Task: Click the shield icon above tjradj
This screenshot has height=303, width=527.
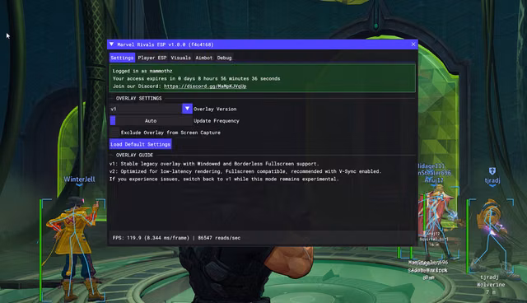Action: 492,171
